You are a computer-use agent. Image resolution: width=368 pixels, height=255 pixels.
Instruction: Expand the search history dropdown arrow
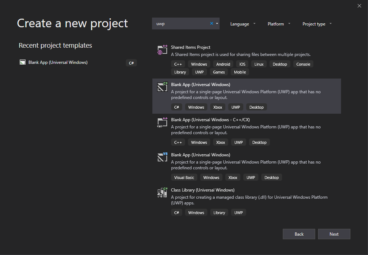(x=217, y=23)
